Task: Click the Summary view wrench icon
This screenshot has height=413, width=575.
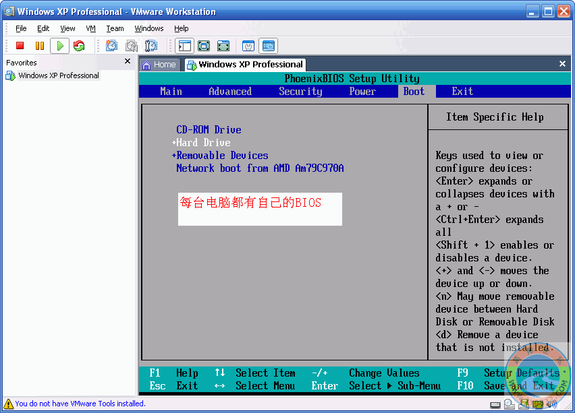Action: click(x=248, y=46)
